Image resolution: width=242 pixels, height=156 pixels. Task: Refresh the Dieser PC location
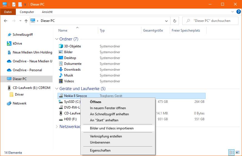coord(174,21)
